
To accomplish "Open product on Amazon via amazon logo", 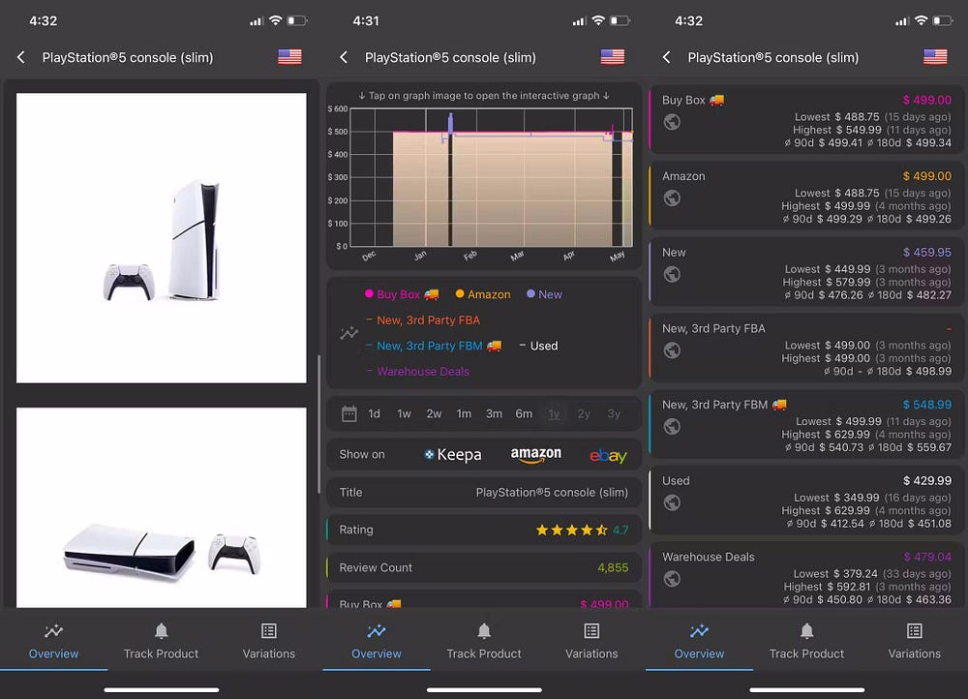I will pos(536,455).
